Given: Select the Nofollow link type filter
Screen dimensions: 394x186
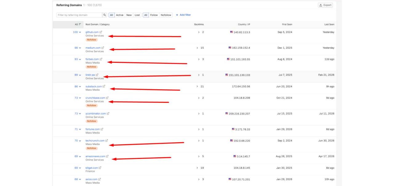Looking at the screenshot, I should coord(166,15).
